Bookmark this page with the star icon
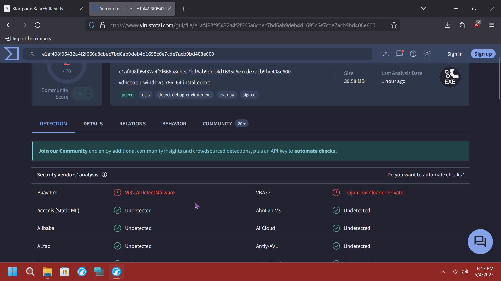 pyautogui.click(x=394, y=25)
